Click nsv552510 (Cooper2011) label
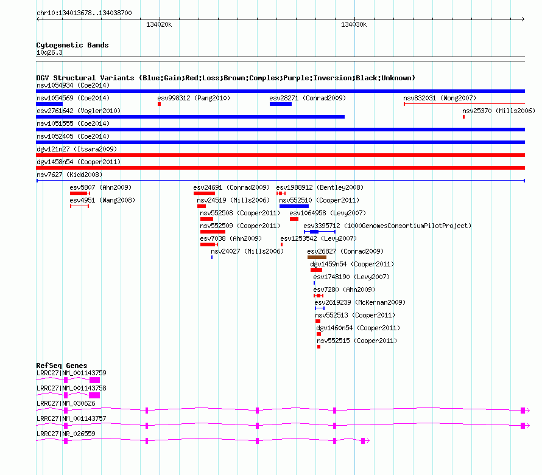 pos(319,200)
